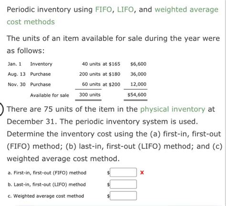This screenshot has width=226, height=206.
Task: Open the FIFO glossary link
Action: tap(103, 10)
